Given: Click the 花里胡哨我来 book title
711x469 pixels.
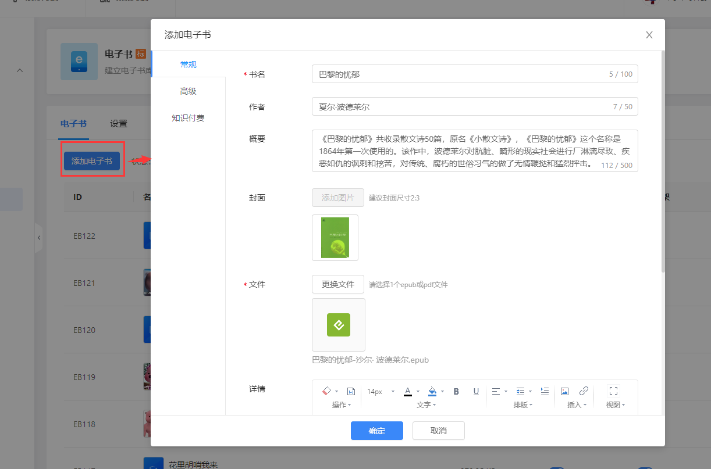Looking at the screenshot, I should (x=193, y=464).
